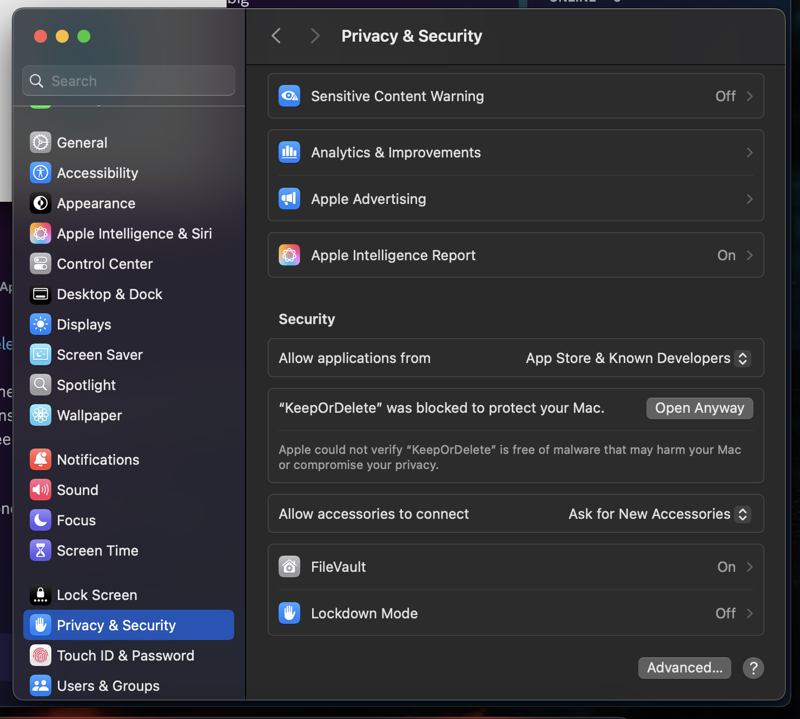This screenshot has height=719, width=800.
Task: Select Control Center icon
Action: coord(41,264)
